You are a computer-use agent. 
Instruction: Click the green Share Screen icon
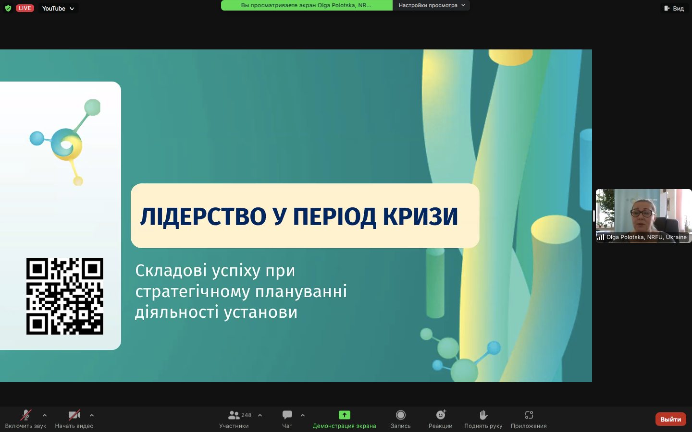point(344,415)
